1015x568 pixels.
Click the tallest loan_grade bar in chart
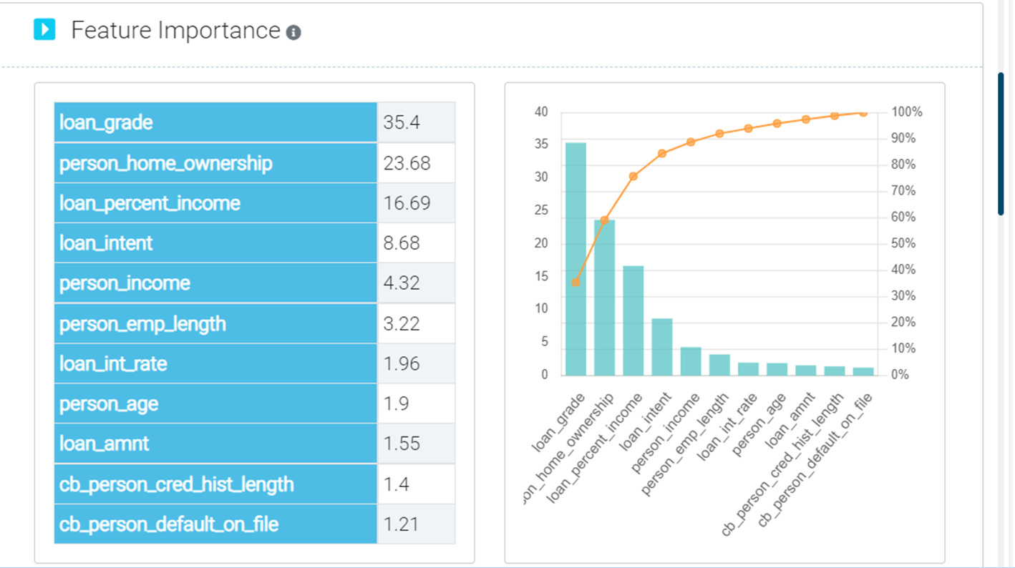click(x=576, y=259)
